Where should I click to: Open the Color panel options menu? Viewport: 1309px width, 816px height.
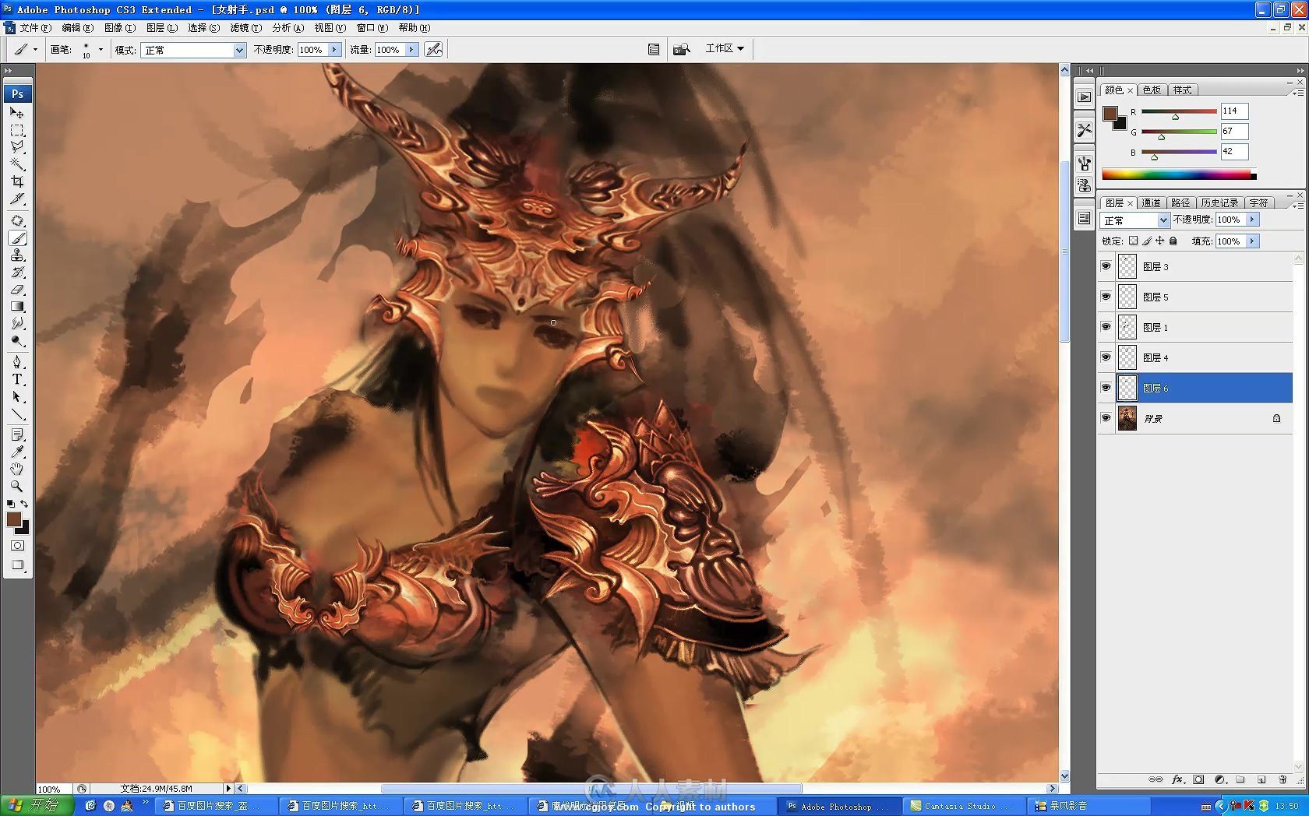tap(1298, 92)
